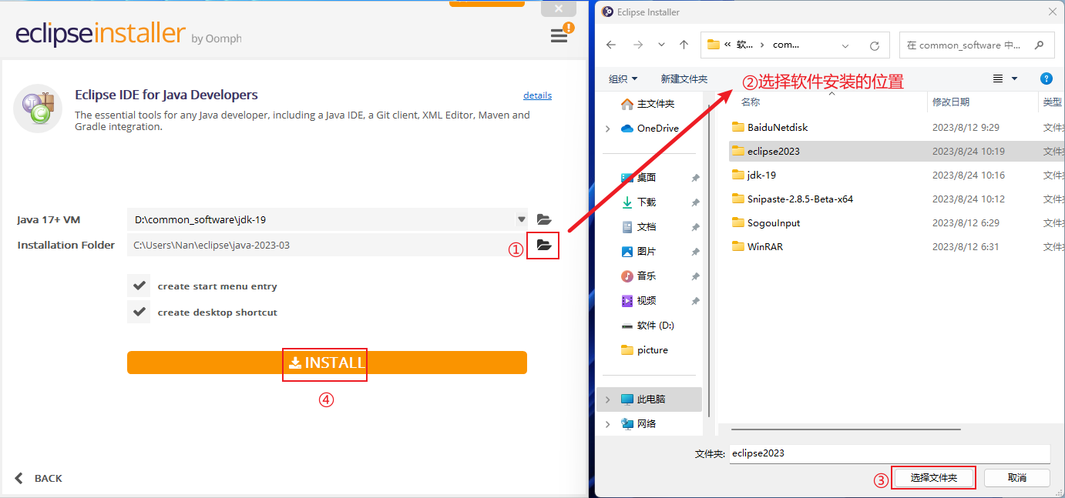
Task: Select the WinRAR folder
Action: pyautogui.click(x=765, y=246)
